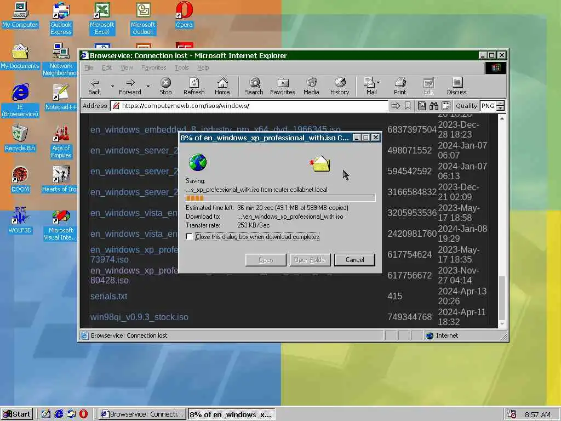Launch WOLF3D desktop shortcut
This screenshot has width=561, height=421.
tap(20, 220)
